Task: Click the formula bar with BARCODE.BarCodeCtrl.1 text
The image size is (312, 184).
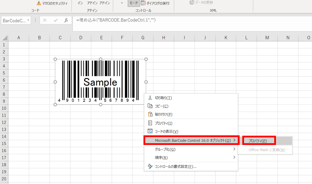Action: pyautogui.click(x=192, y=24)
